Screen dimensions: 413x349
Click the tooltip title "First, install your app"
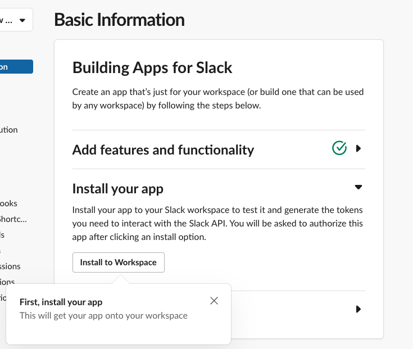61,302
